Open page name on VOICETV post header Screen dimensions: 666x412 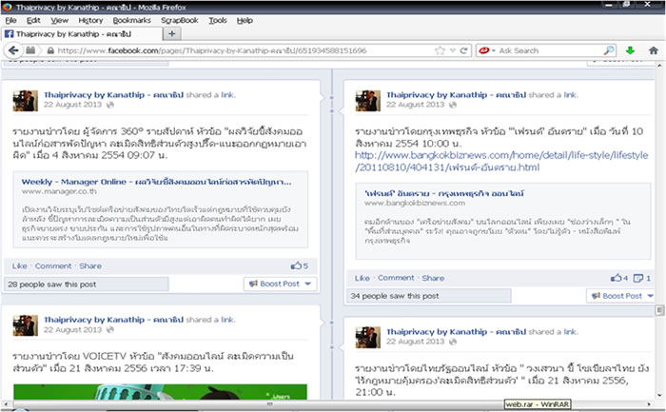point(113,320)
